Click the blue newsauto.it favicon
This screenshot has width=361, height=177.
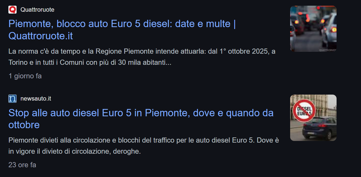[x=12, y=99]
